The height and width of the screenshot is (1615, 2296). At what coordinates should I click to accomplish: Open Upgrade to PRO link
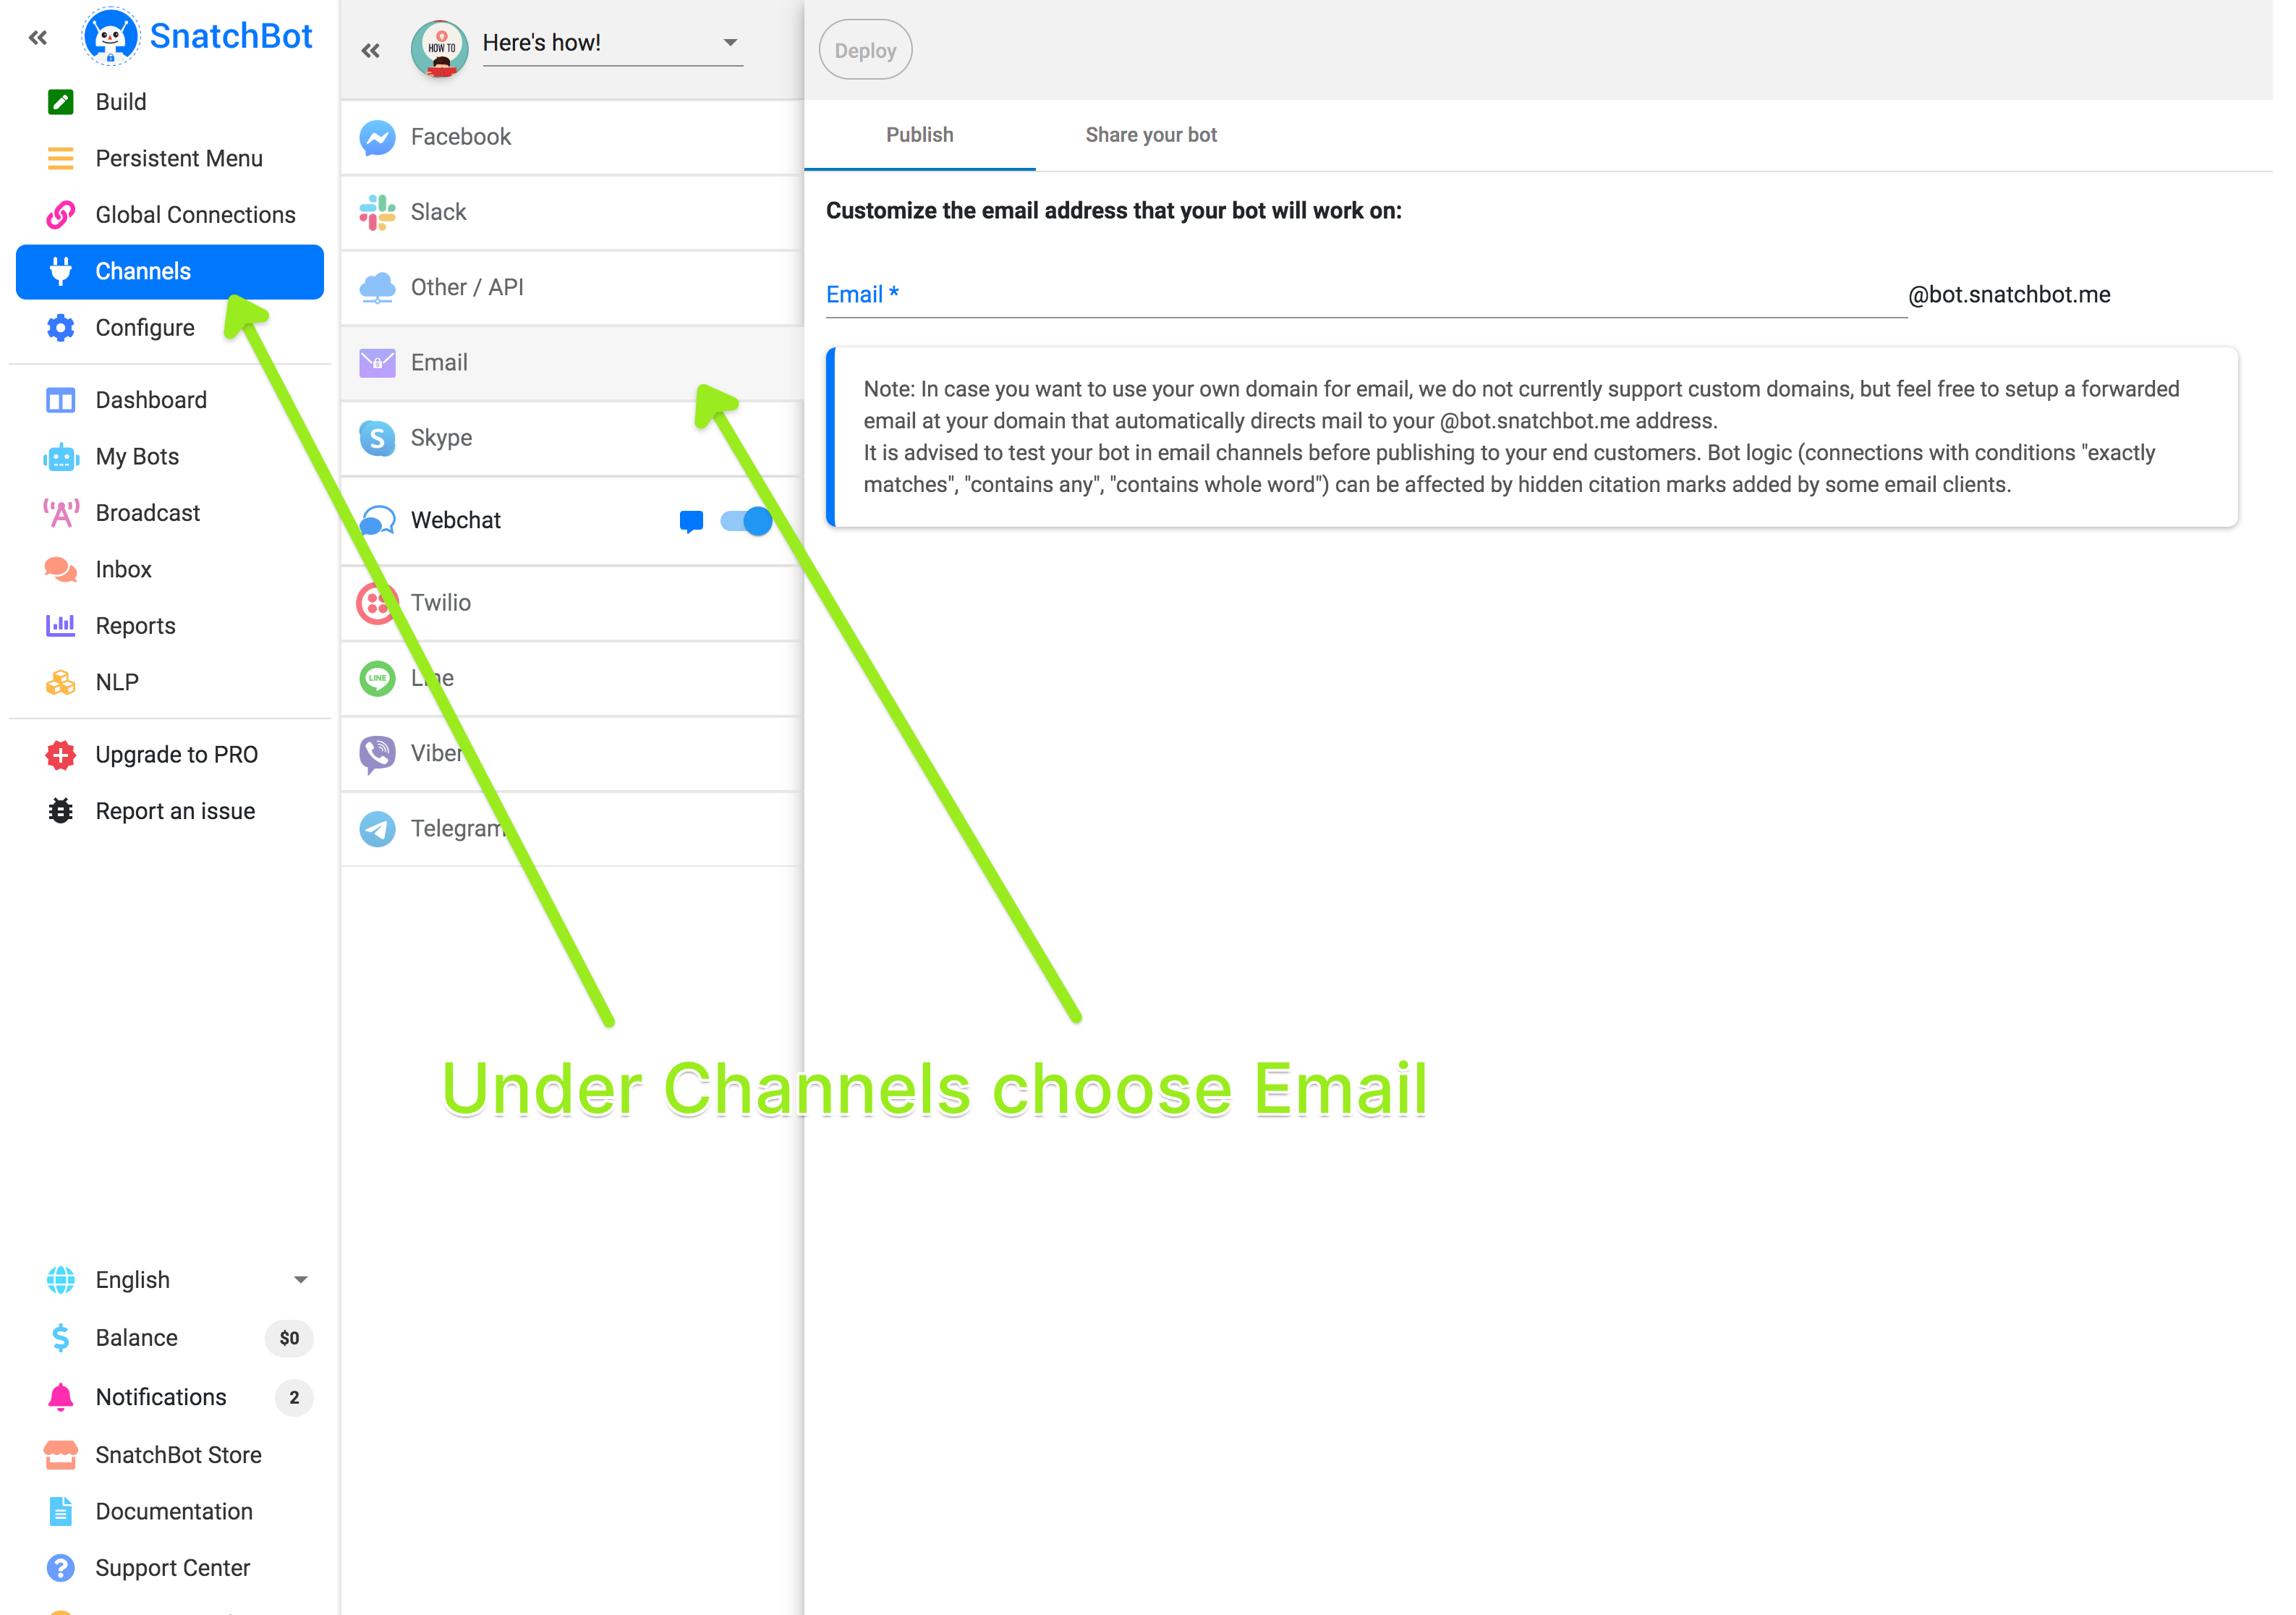(176, 755)
